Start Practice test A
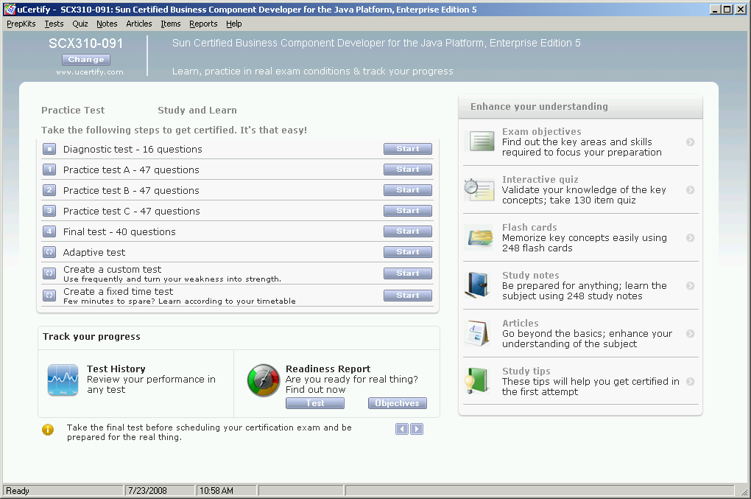This screenshot has width=751, height=499. pyautogui.click(x=408, y=170)
